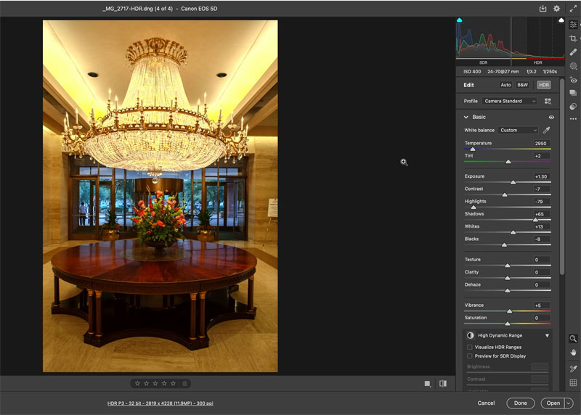Select the Crop tool

[x=573, y=38]
